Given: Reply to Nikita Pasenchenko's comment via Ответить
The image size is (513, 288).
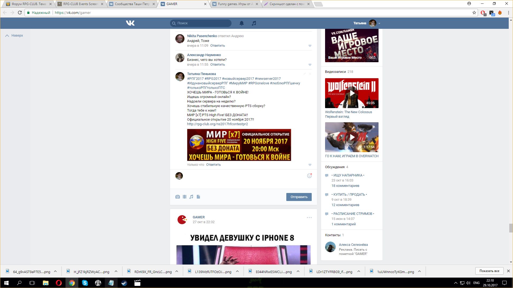Looking at the screenshot, I should pyautogui.click(x=218, y=46).
